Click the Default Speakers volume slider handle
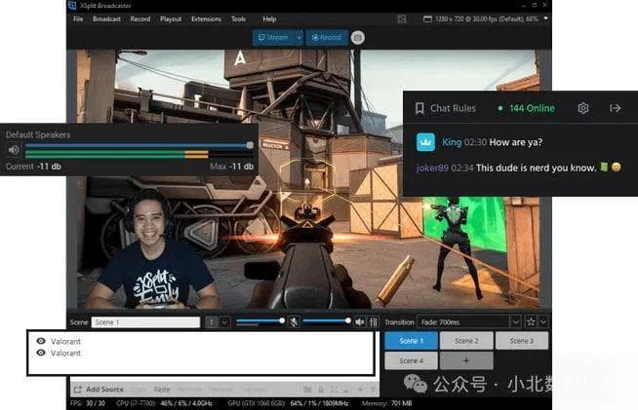Viewport: 638px width, 410px height. point(250,145)
